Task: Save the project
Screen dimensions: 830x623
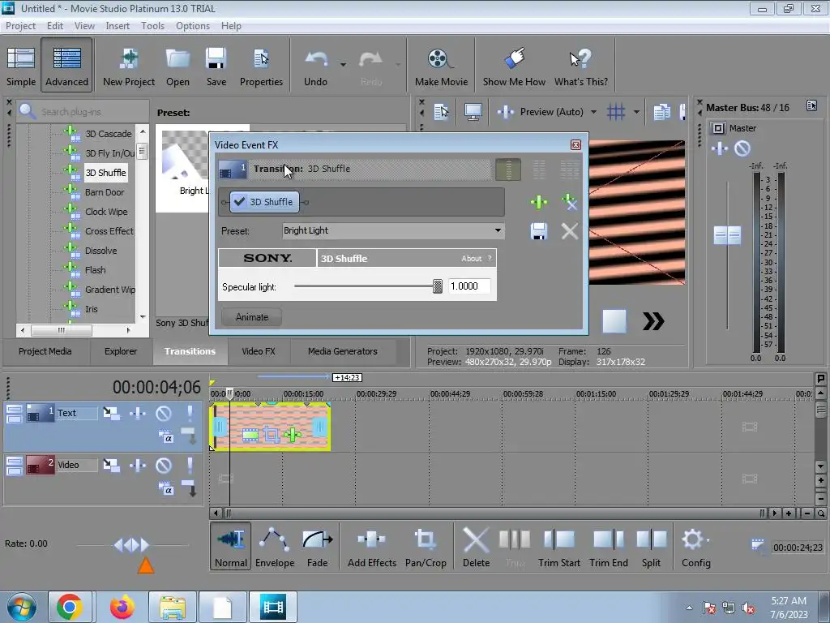Action: click(x=216, y=67)
